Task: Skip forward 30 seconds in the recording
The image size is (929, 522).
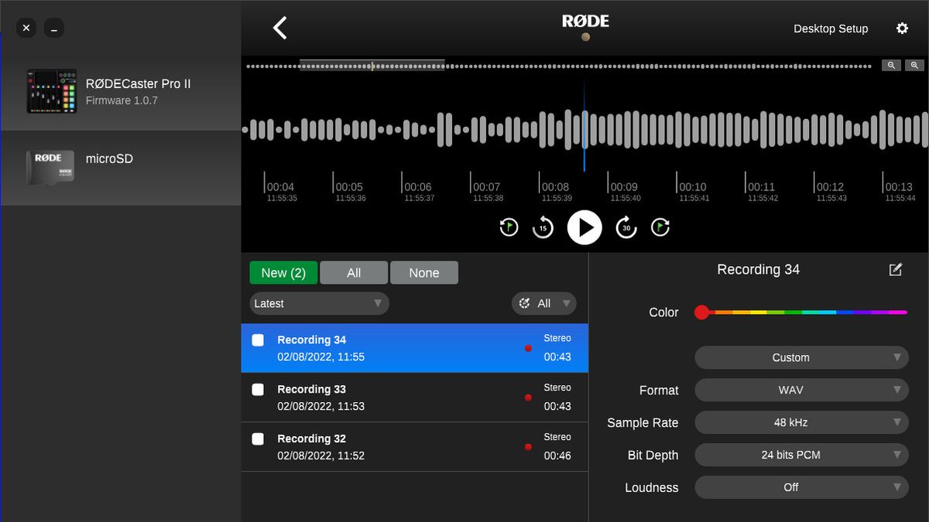Action: 626,227
